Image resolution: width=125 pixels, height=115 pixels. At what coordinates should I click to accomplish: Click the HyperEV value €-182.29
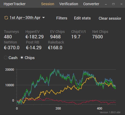pos(35,37)
